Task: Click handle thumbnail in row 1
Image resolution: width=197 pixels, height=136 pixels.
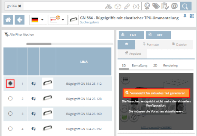Action: pos(47,83)
